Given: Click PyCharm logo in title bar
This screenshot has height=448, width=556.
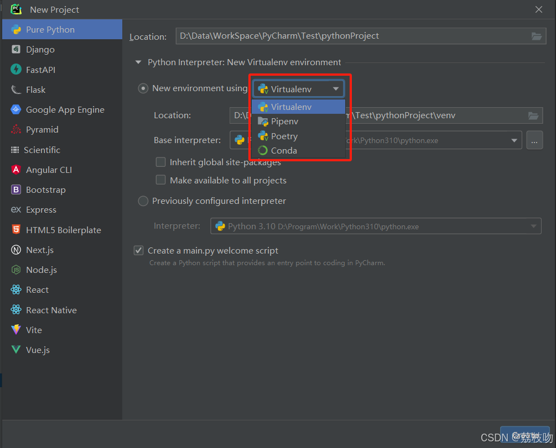Looking at the screenshot, I should click(16, 9).
